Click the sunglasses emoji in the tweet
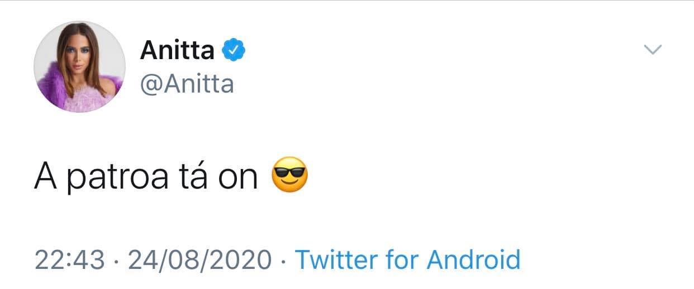The image size is (694, 289). click(289, 176)
